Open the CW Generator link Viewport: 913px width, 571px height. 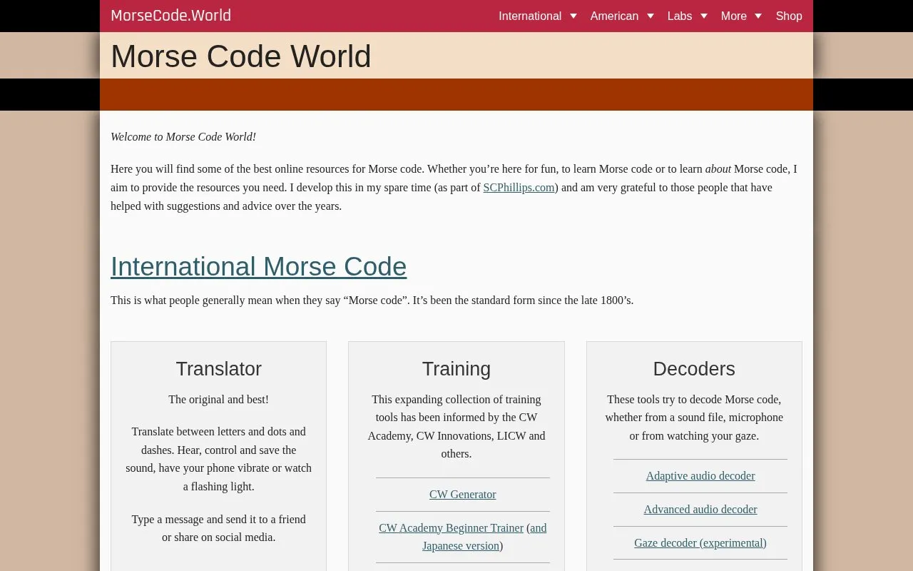[x=463, y=495]
